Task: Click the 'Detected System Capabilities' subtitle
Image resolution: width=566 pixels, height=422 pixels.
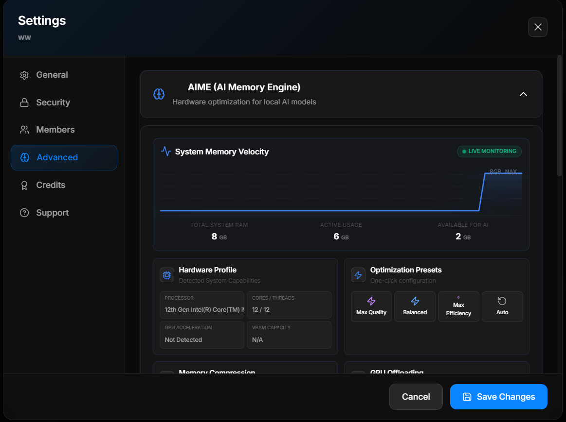Action: point(219,281)
